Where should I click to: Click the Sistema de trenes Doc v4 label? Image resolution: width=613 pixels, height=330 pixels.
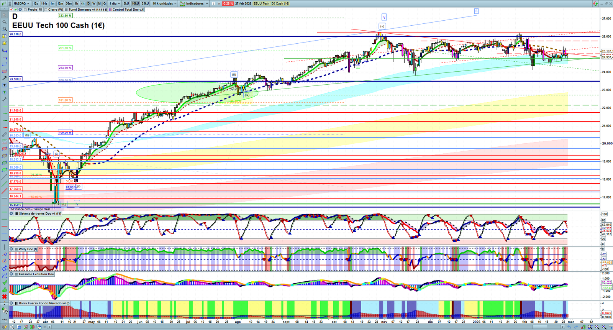[x=40, y=213]
